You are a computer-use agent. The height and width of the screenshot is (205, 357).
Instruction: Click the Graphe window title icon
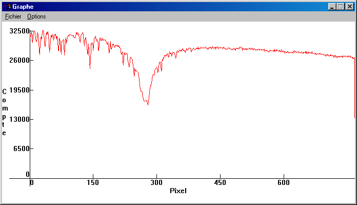click(7, 7)
